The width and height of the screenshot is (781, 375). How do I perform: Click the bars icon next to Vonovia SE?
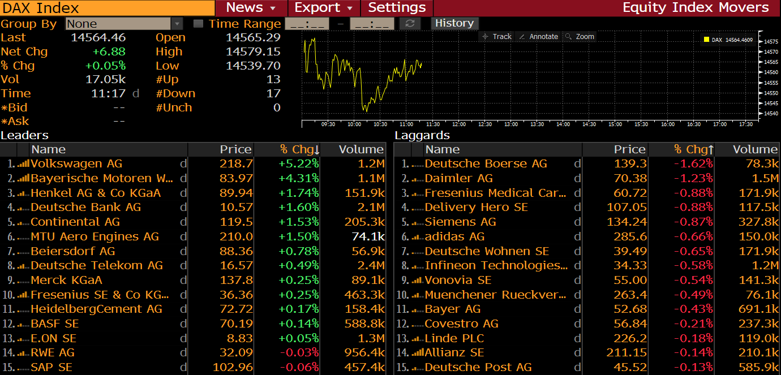[x=418, y=280]
